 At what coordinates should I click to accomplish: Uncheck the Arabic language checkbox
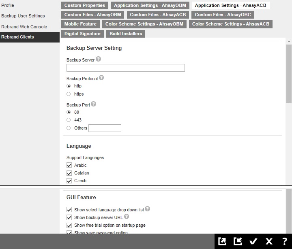[69, 165]
